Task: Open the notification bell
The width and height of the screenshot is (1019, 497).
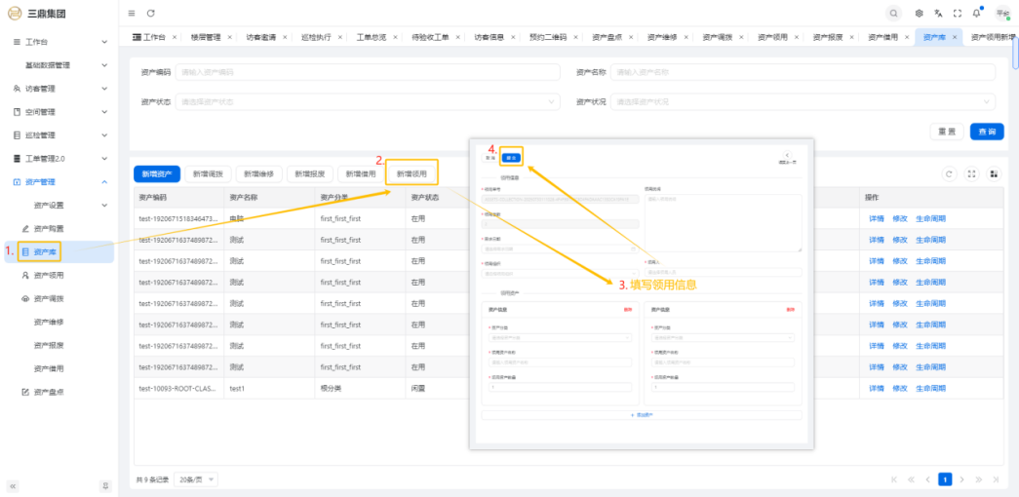Action: point(976,13)
